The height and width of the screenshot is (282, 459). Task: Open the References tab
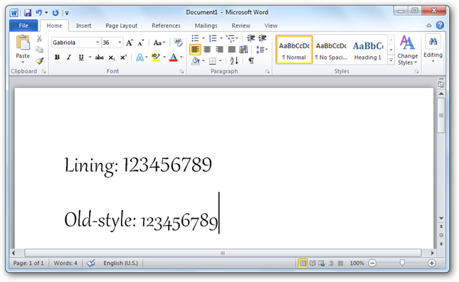pyautogui.click(x=166, y=26)
